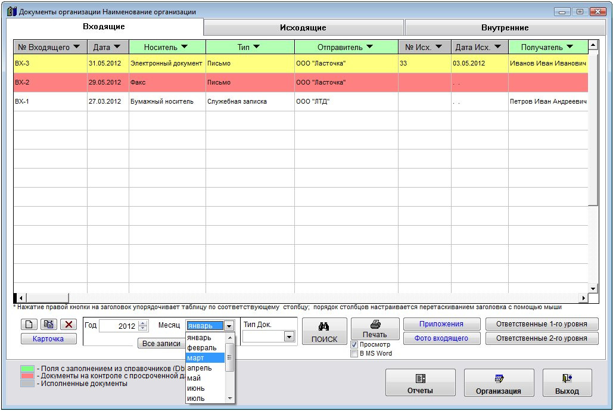Open Тип column header dropdown
613x411 pixels.
pos(256,47)
